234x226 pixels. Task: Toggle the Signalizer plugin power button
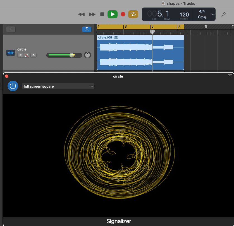click(13, 86)
